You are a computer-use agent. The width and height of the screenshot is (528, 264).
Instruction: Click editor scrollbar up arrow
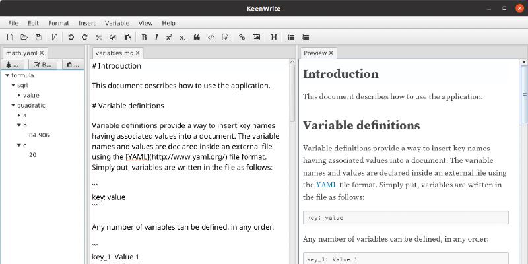(x=292, y=62)
